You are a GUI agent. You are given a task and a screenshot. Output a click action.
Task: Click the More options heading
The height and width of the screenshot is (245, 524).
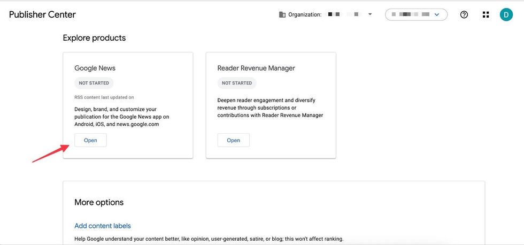point(99,202)
